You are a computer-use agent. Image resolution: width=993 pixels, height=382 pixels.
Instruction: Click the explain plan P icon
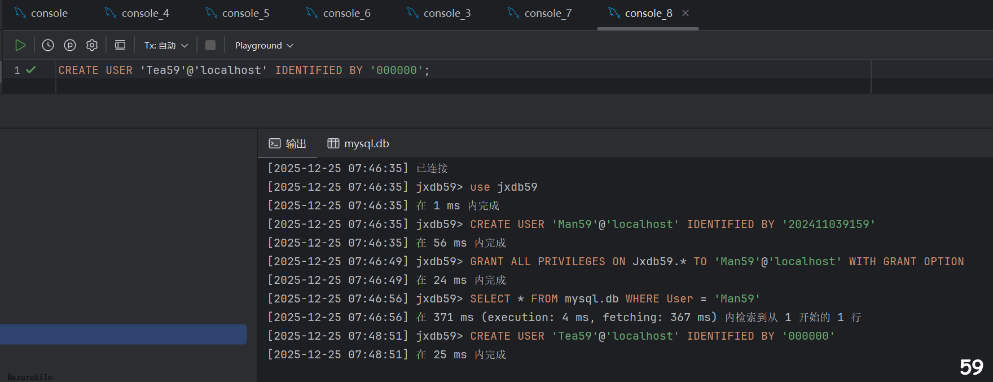pos(70,45)
